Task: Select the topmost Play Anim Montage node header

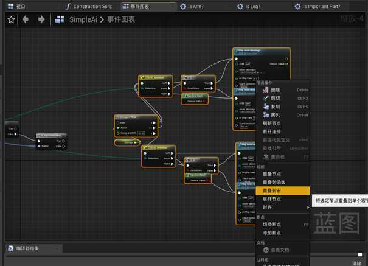Action: (262, 52)
